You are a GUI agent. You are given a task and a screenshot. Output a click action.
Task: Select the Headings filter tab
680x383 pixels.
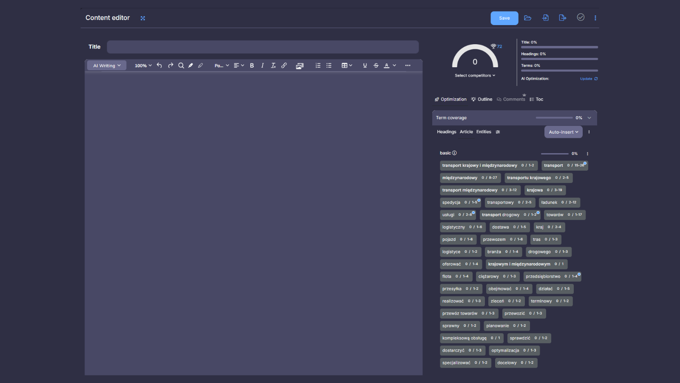click(x=447, y=132)
